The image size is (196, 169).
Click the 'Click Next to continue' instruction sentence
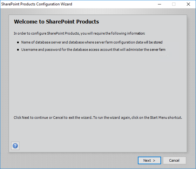[98, 118]
